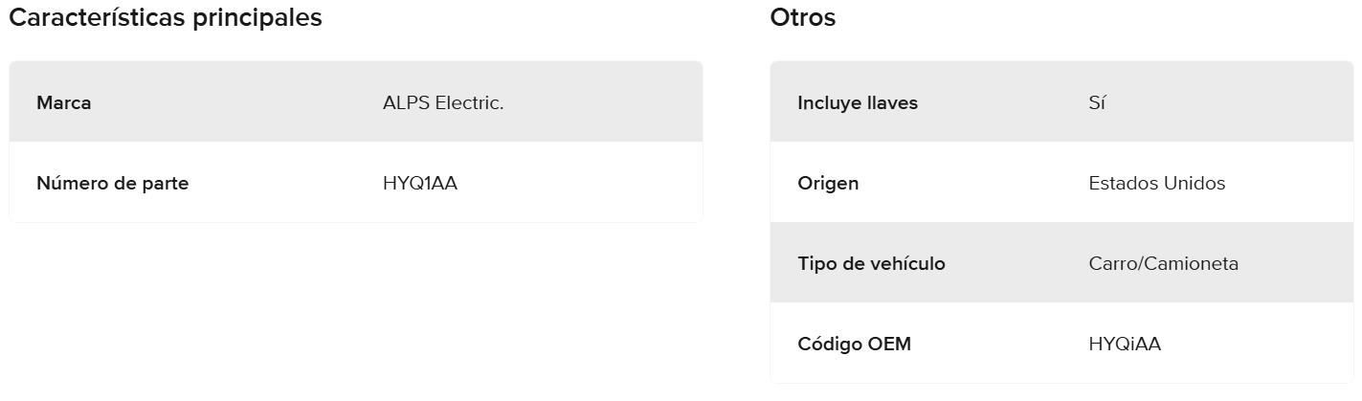Click the Origen label
Image resolution: width=1362 pixels, height=401 pixels.
[x=828, y=183]
